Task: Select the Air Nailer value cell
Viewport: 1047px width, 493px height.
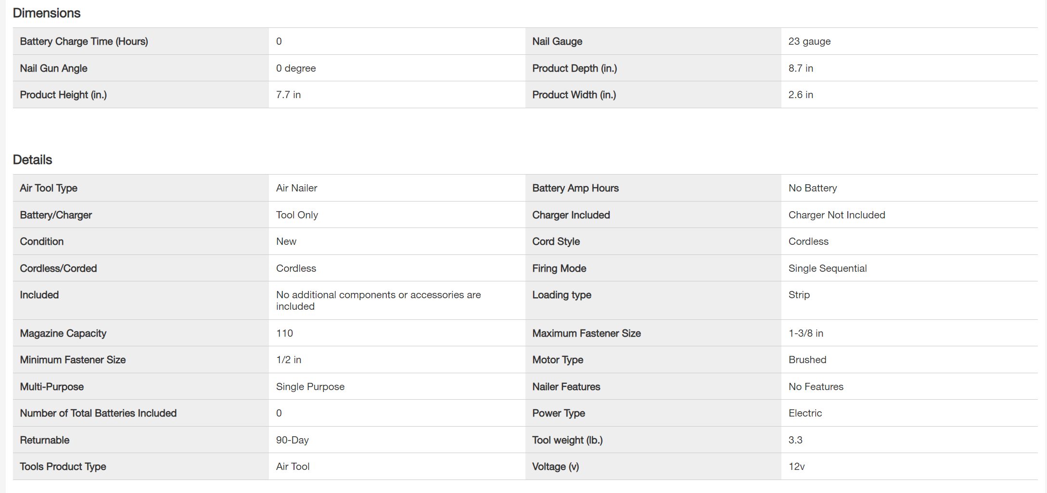Action: pos(296,188)
